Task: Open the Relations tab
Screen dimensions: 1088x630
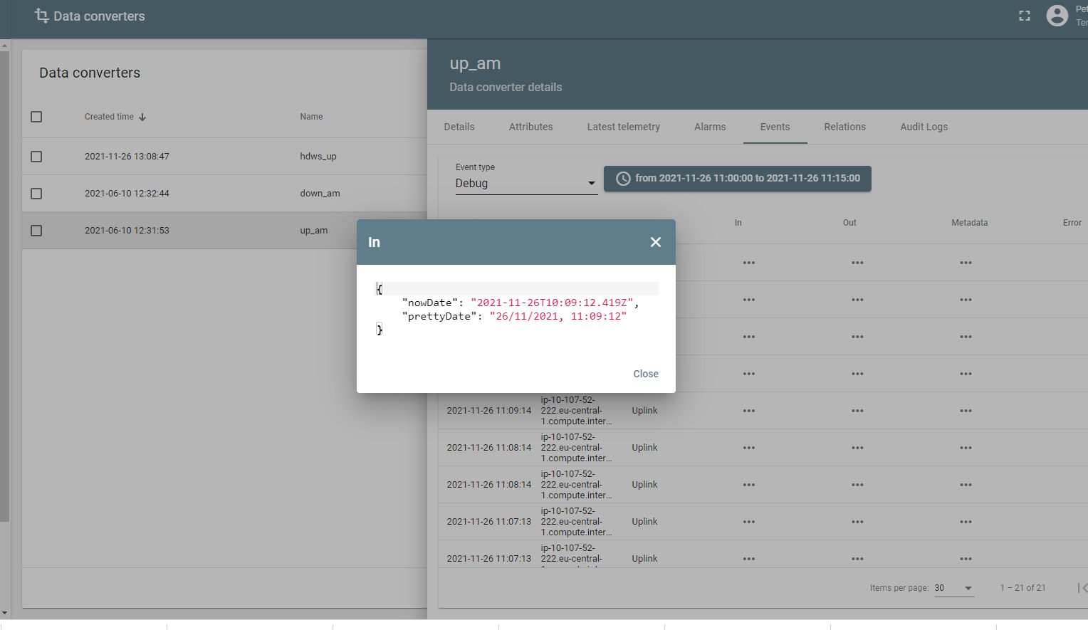Action: [x=845, y=127]
